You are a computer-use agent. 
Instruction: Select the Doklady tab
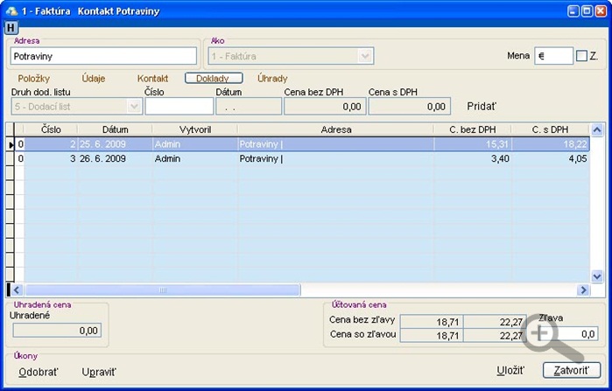click(x=214, y=79)
